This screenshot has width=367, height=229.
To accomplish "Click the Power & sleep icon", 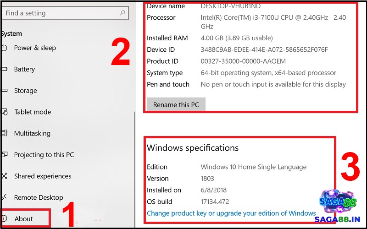I will click(4, 48).
